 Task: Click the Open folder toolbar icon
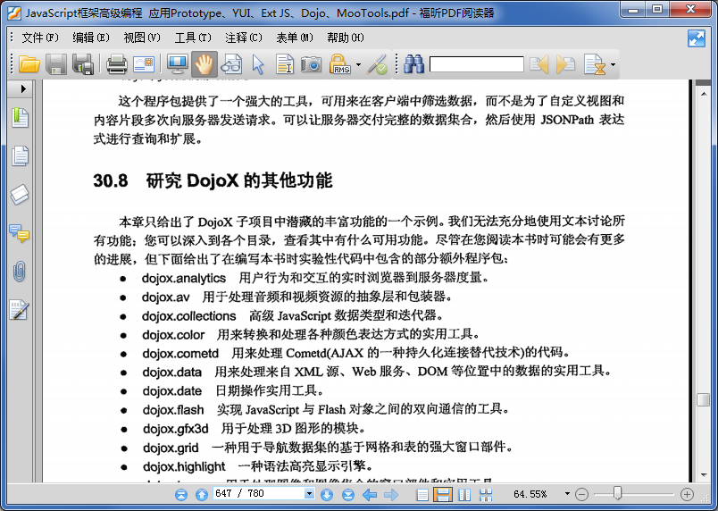[x=29, y=64]
